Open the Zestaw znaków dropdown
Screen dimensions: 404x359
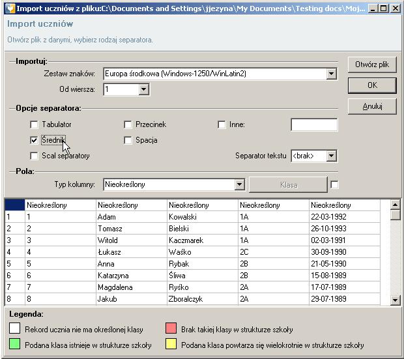331,74
